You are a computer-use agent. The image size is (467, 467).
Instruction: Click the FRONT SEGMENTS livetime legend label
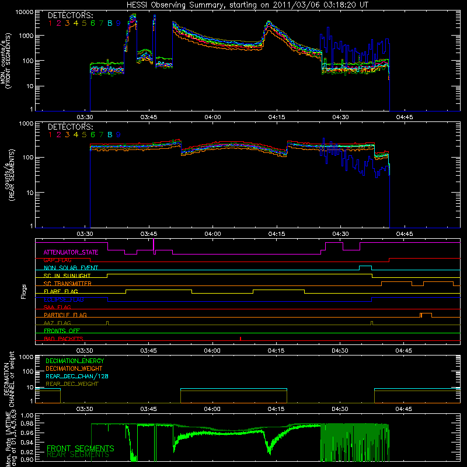81,448
